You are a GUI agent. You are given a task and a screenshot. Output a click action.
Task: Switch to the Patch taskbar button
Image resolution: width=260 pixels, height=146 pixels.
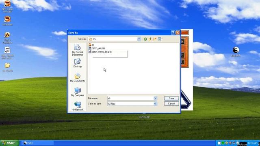(x=37, y=143)
